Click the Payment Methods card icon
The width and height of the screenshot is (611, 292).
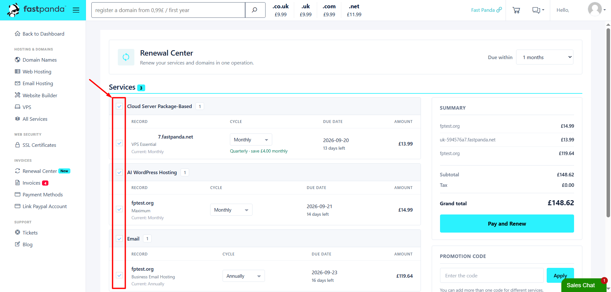(18, 194)
